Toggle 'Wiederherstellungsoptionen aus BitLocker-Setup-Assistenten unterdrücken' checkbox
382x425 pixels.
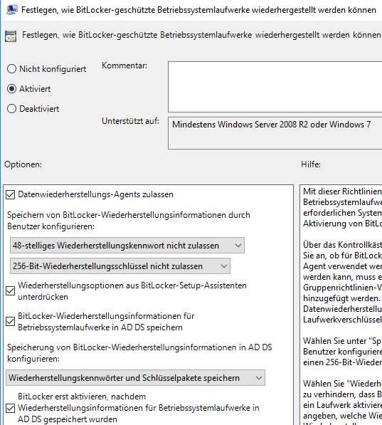pyautogui.click(x=10, y=291)
